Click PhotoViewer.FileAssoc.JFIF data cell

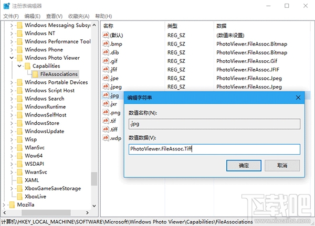point(248,69)
